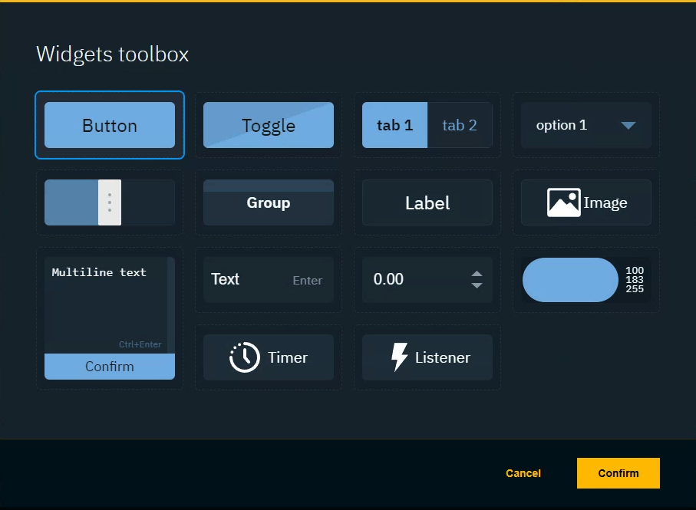Screen dimensions: 696x510
Task: Click the 0.00 numeric value field
Action: click(x=411, y=280)
